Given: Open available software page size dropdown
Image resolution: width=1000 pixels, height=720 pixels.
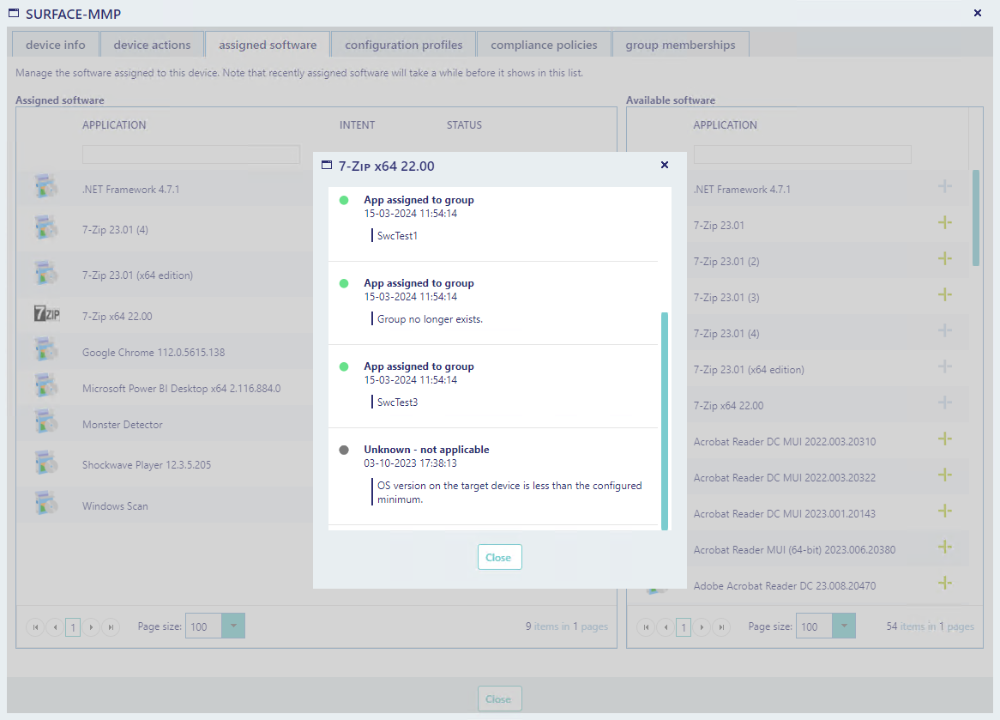Looking at the screenshot, I should [844, 626].
